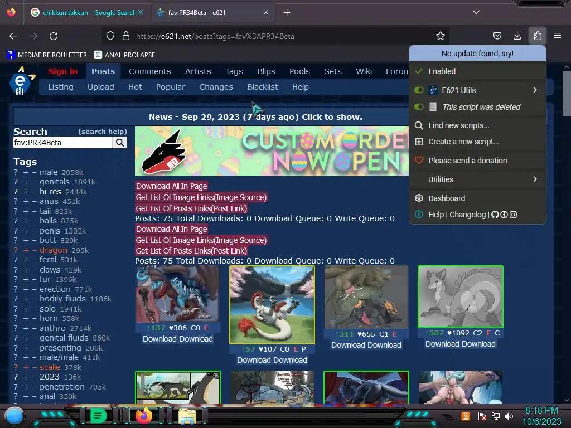Click the browser forward arrow
Image resolution: width=571 pixels, height=428 pixels.
(x=33, y=36)
